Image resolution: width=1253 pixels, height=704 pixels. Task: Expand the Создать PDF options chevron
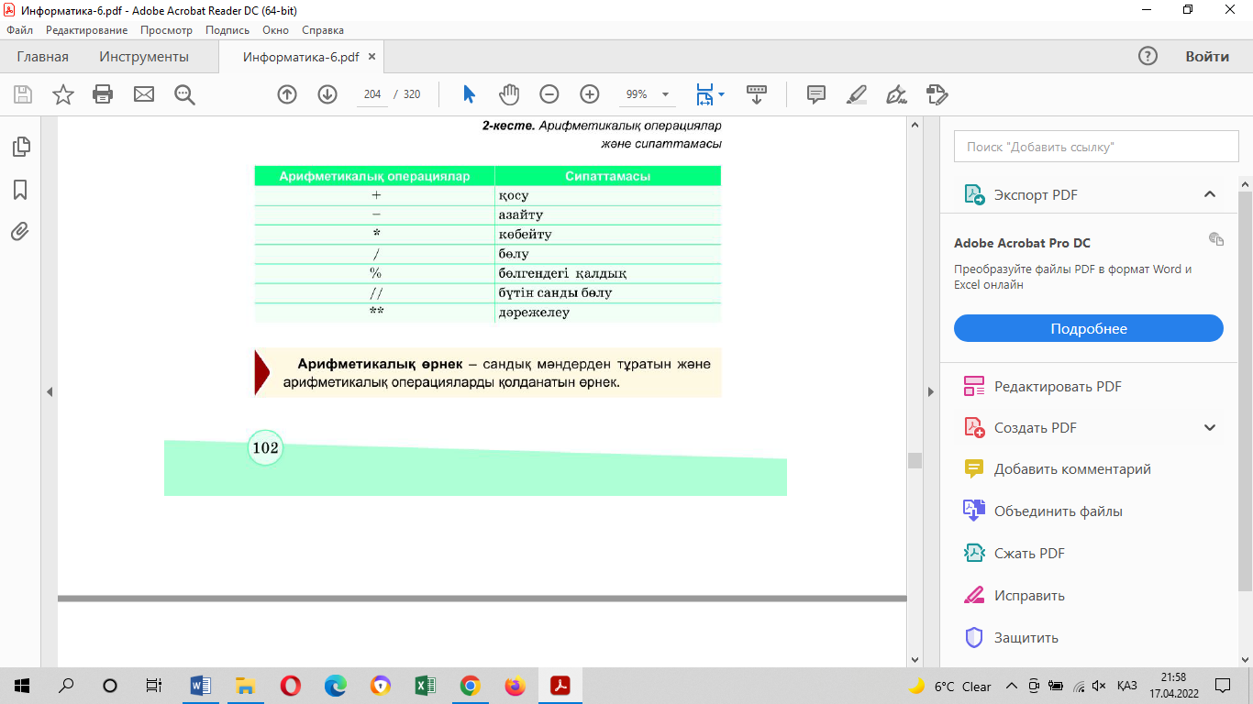tap(1209, 427)
